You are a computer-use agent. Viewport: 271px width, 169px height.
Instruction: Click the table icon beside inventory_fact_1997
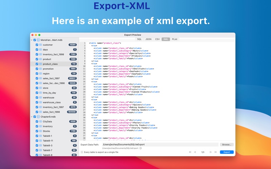pyautogui.click(x=40, y=107)
